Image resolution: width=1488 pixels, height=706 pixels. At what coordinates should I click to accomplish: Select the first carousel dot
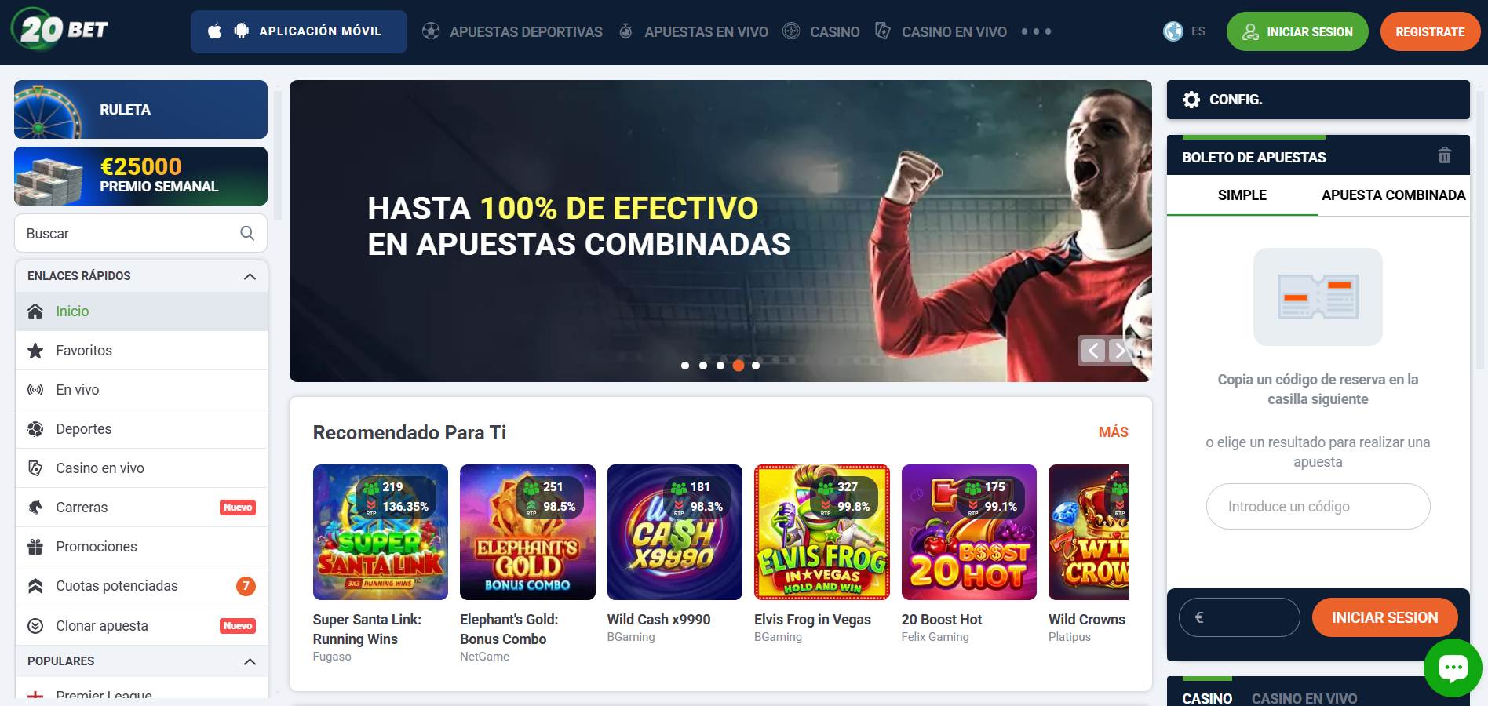[685, 366]
